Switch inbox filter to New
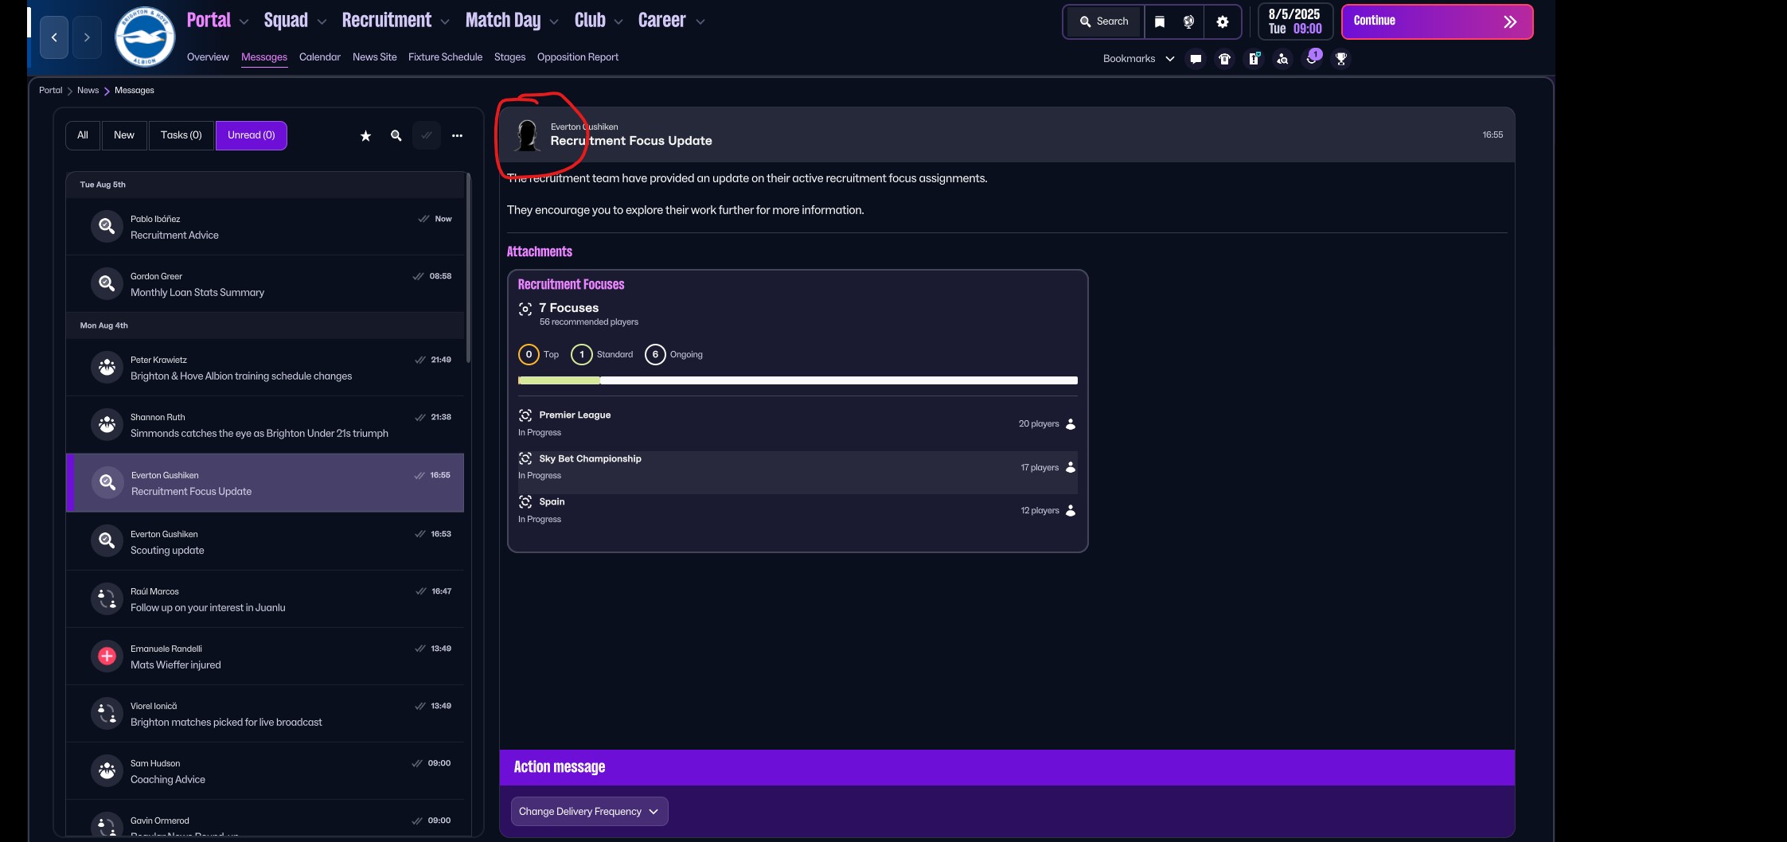This screenshot has height=842, width=1787. coord(124,135)
